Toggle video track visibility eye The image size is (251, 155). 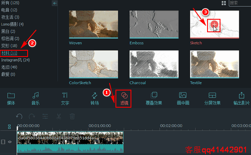point(10,142)
